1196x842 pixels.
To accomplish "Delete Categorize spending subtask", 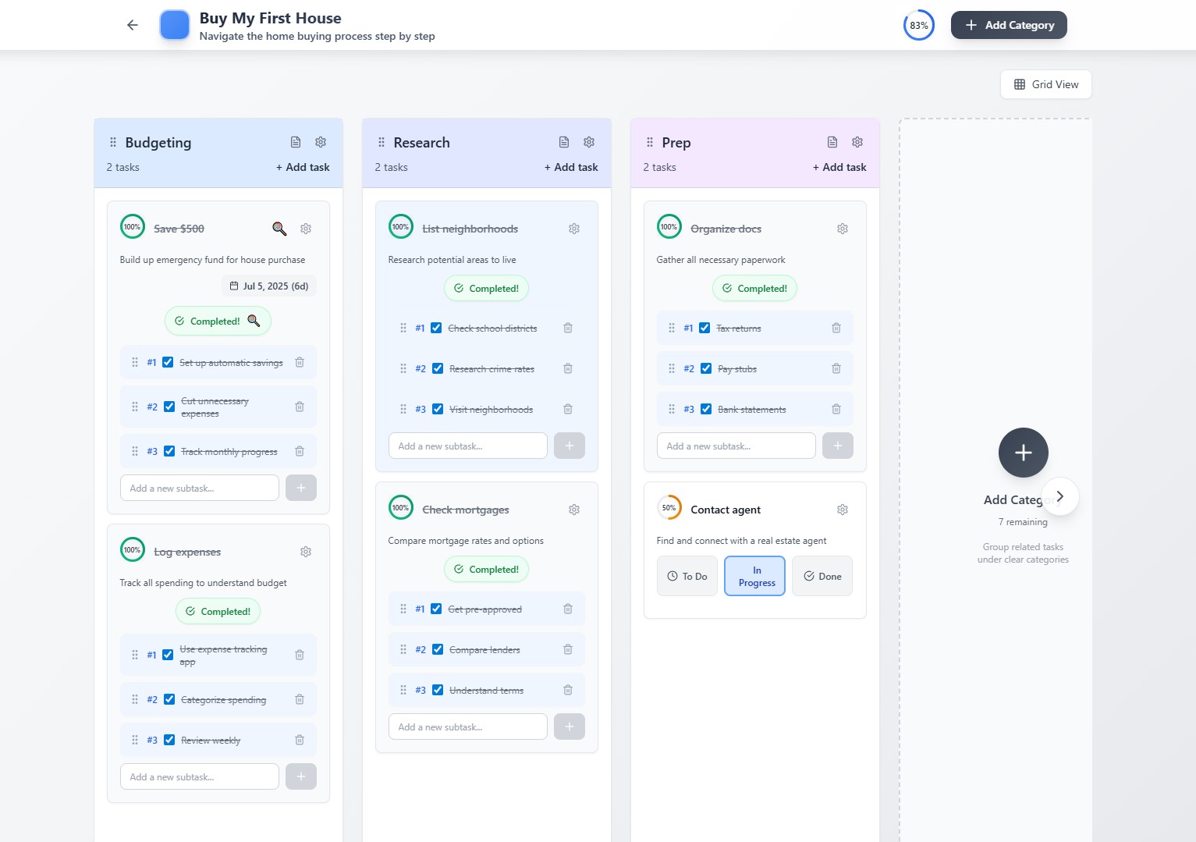I will pyautogui.click(x=300, y=699).
